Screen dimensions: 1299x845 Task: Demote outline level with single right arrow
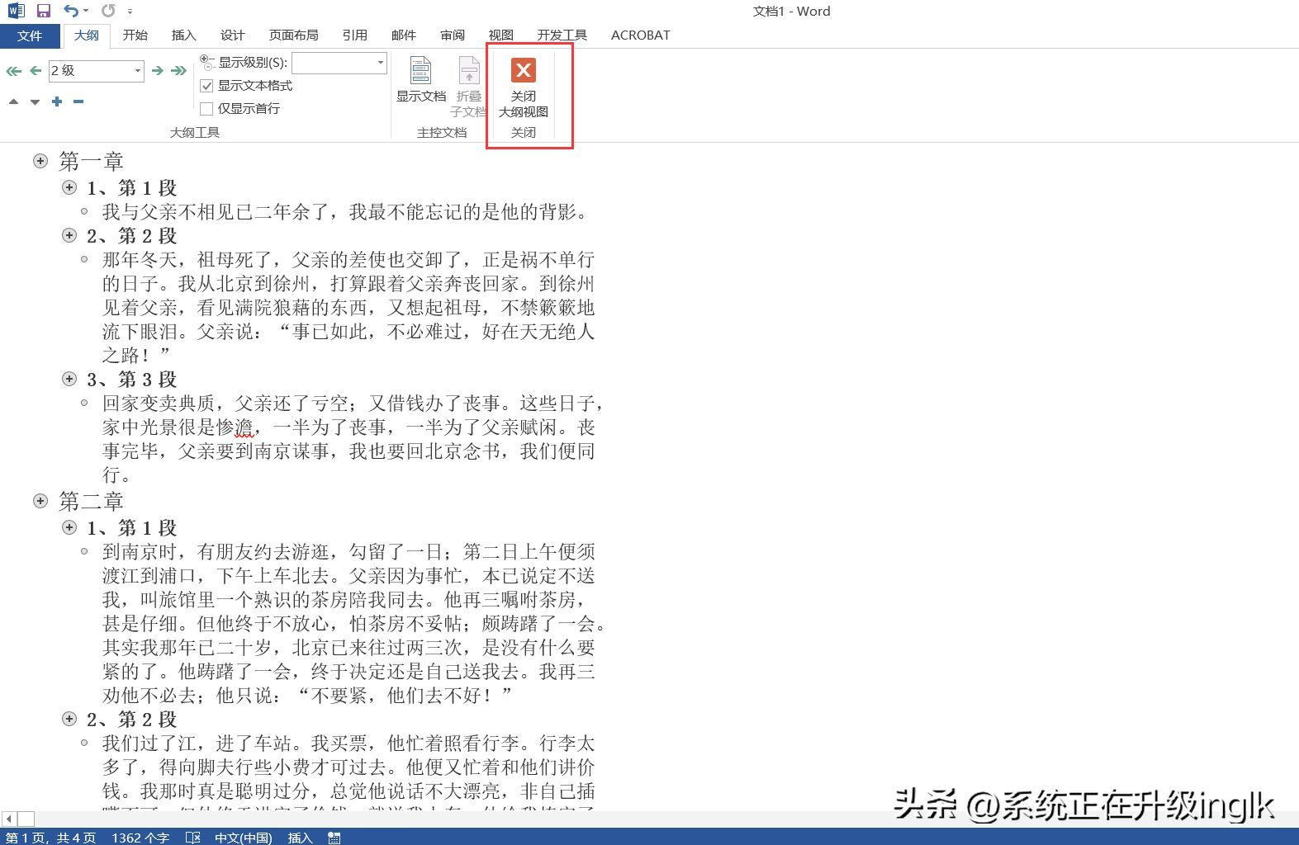tap(157, 71)
